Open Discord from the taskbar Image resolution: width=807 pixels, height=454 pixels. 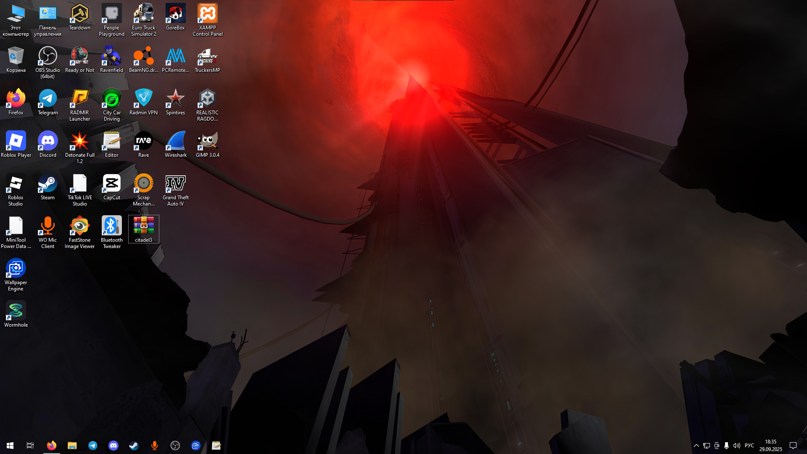(x=113, y=446)
